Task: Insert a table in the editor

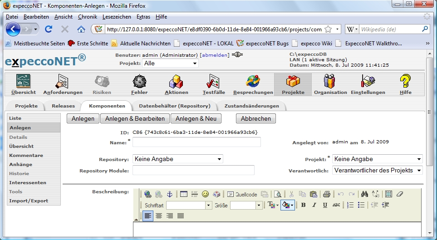Action: [184, 194]
